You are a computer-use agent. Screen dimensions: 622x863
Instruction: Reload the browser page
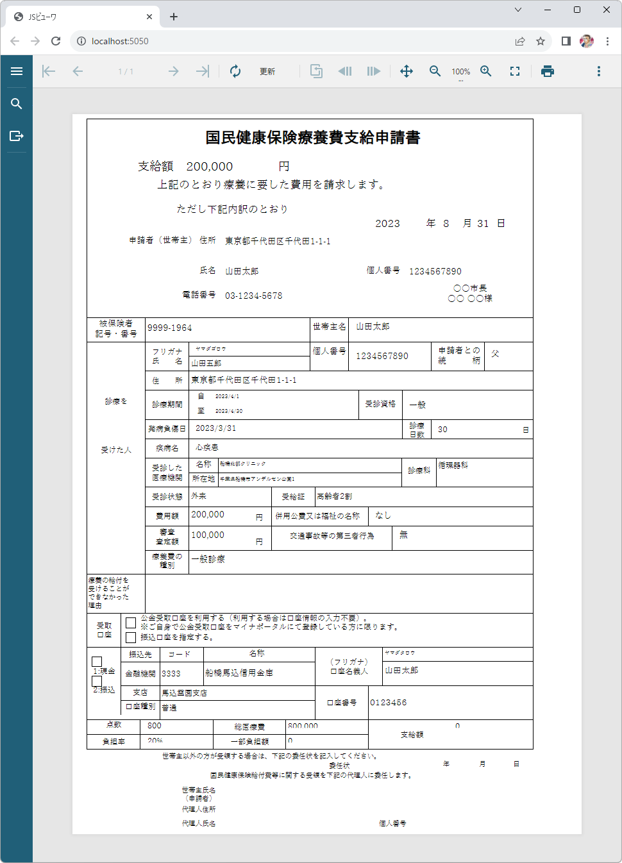click(x=56, y=41)
